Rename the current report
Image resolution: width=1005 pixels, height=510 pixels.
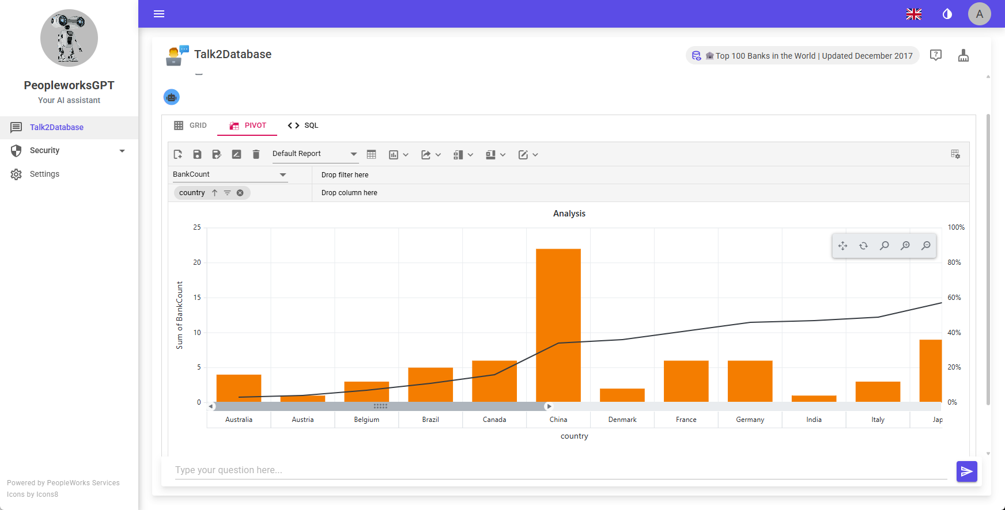click(236, 154)
